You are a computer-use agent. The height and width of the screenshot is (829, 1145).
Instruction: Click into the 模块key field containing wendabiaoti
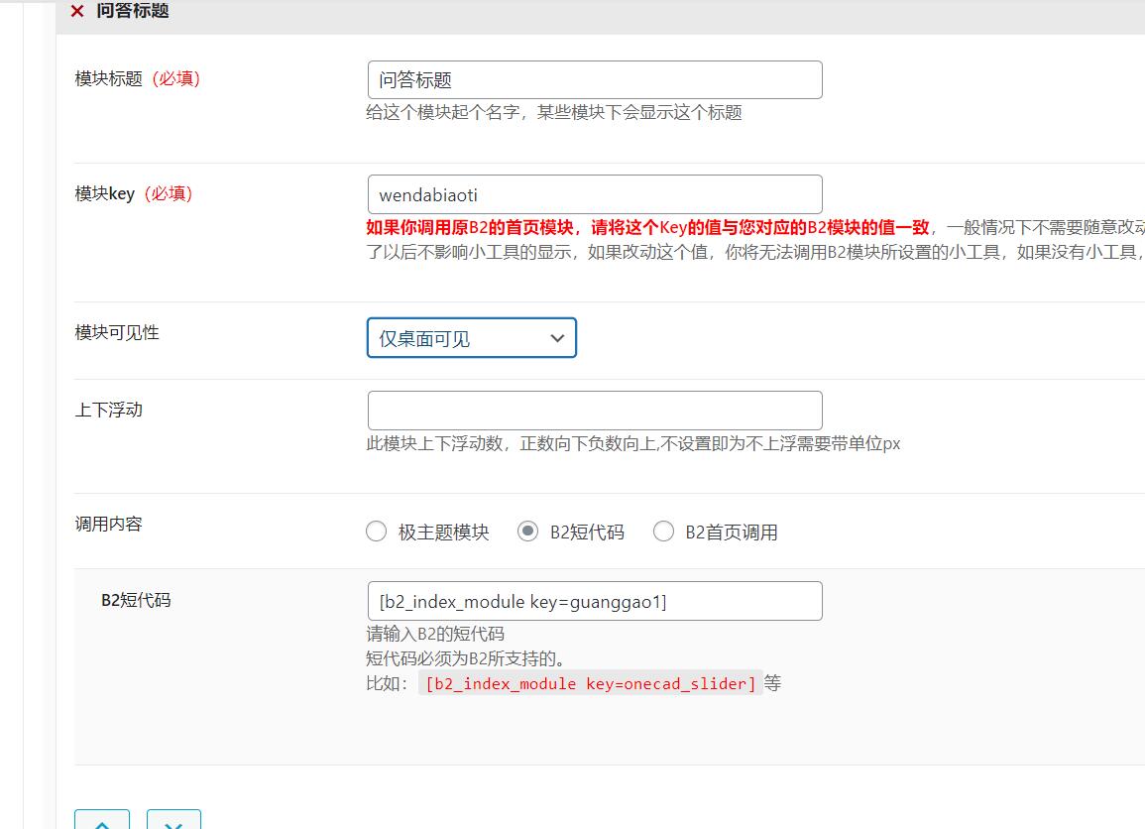594,195
